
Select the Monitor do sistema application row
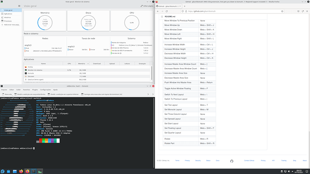87,70
